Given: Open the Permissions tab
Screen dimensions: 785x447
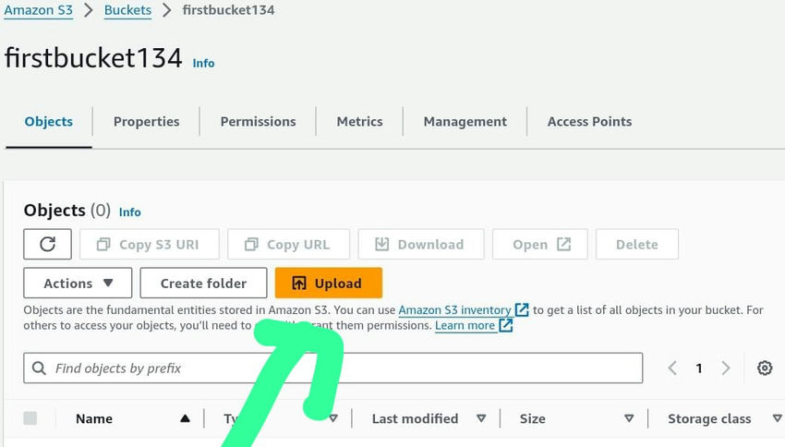Looking at the screenshot, I should point(258,122).
